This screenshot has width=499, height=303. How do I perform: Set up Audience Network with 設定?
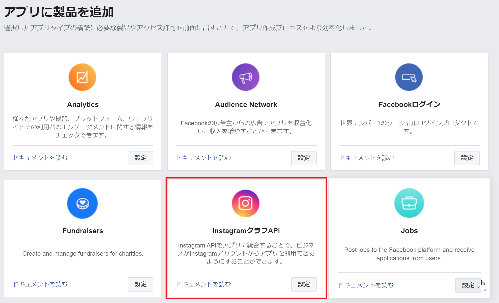click(x=304, y=158)
